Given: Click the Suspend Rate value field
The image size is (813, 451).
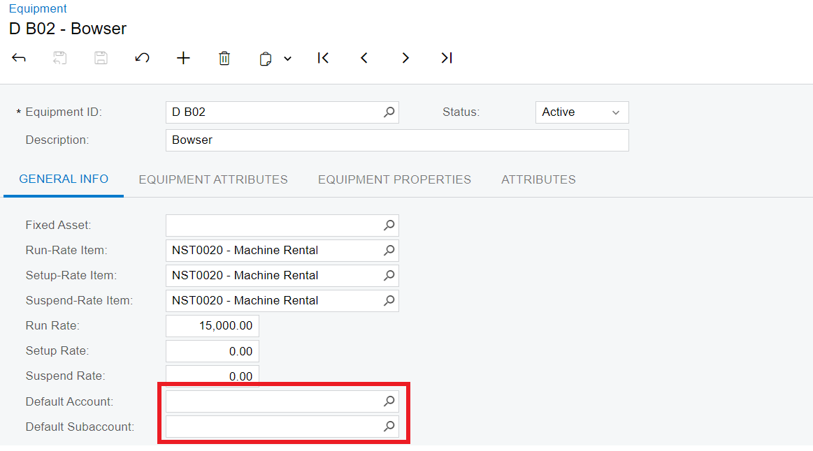Looking at the screenshot, I should pyautogui.click(x=213, y=376).
